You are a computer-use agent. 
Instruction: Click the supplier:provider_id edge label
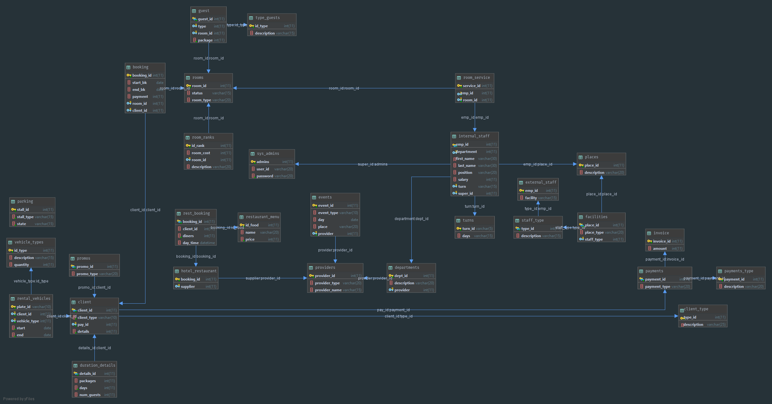click(263, 278)
